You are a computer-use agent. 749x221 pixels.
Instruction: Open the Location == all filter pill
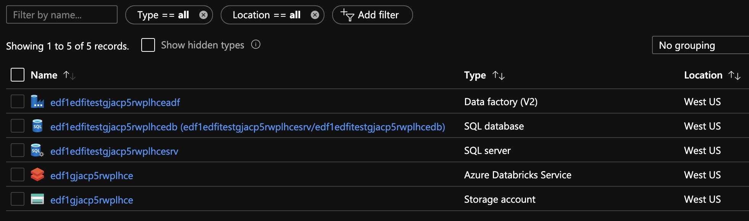coord(266,15)
